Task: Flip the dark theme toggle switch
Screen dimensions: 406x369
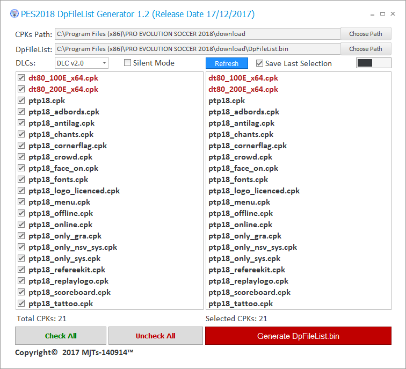Action: 373,63
